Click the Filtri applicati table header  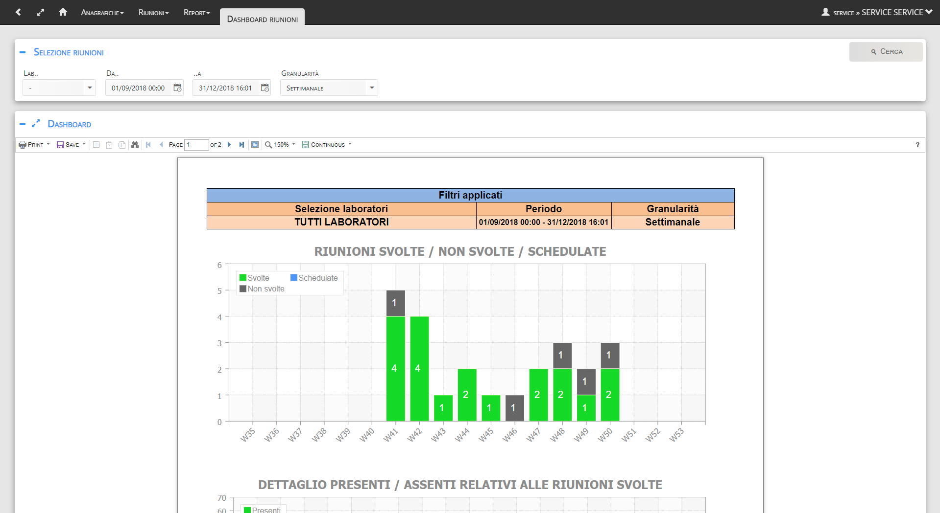(x=470, y=195)
